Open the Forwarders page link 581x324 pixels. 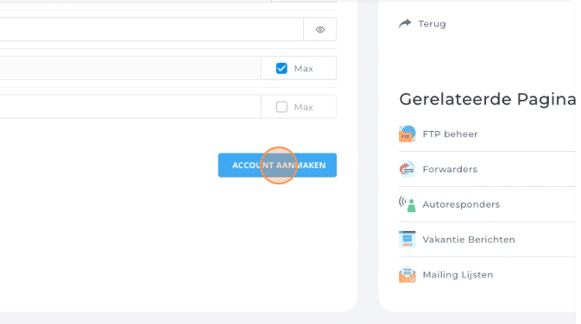click(450, 170)
